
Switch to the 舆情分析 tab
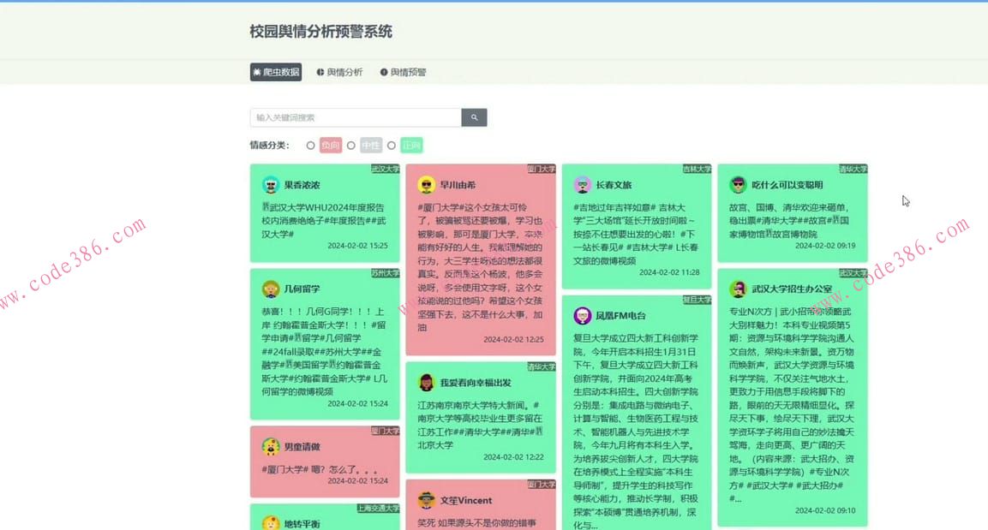(340, 72)
